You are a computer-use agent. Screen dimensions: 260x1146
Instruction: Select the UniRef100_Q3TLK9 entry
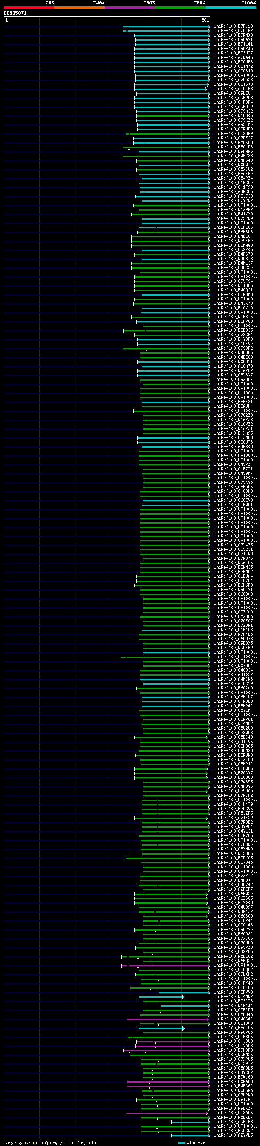click(x=233, y=554)
